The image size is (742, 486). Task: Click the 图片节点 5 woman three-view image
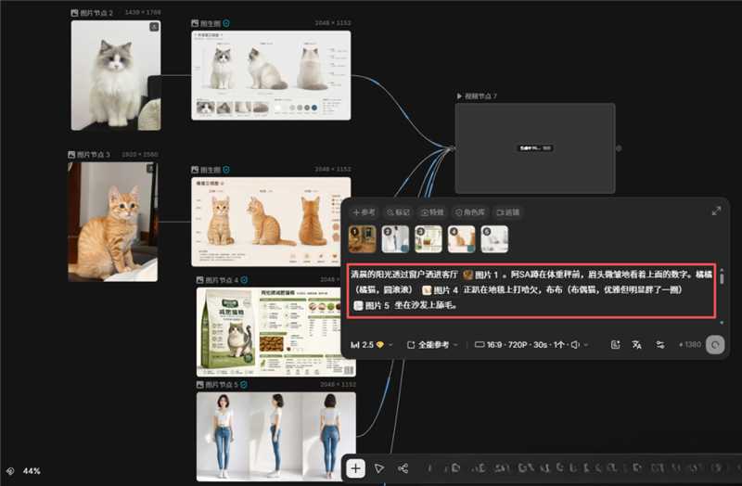coord(275,436)
